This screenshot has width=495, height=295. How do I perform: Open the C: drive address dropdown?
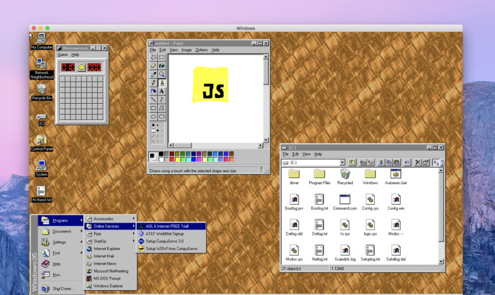coord(342,162)
